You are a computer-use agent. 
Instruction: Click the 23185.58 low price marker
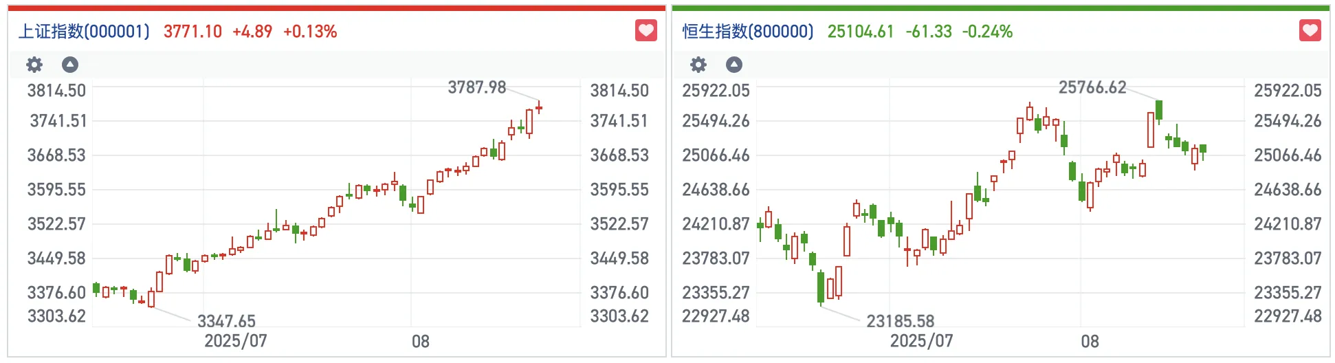pos(900,321)
